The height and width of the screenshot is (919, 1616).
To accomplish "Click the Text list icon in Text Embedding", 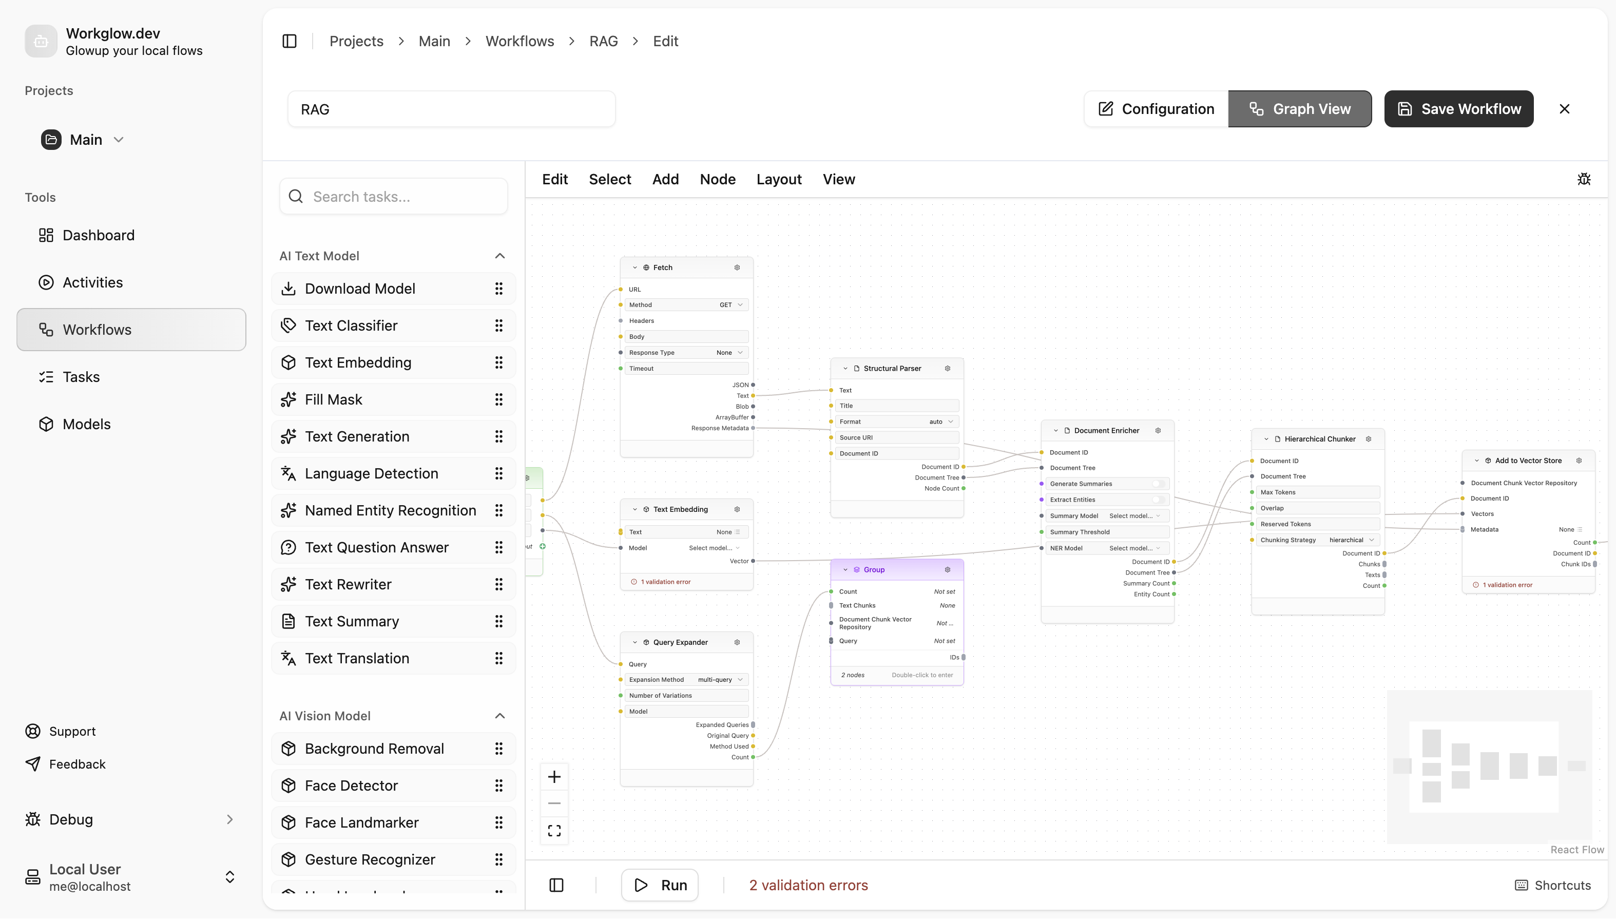I will (738, 532).
